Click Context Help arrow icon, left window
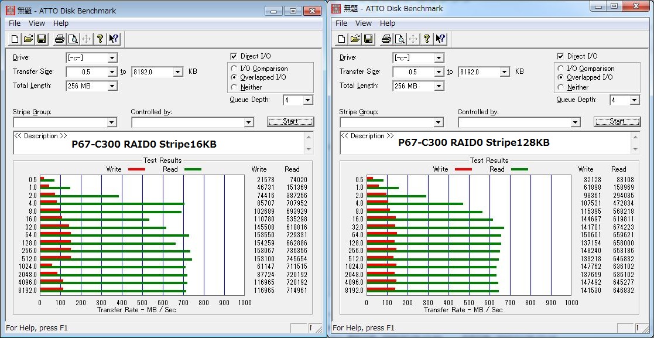Image resolution: width=654 pixels, height=338 pixels. pos(114,39)
